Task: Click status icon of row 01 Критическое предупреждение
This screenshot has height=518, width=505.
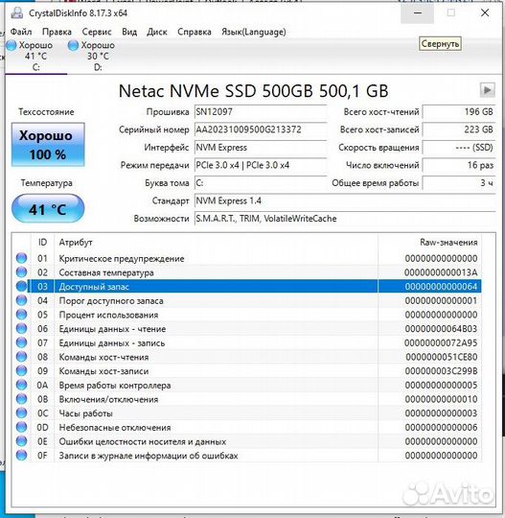Action: coord(21,258)
